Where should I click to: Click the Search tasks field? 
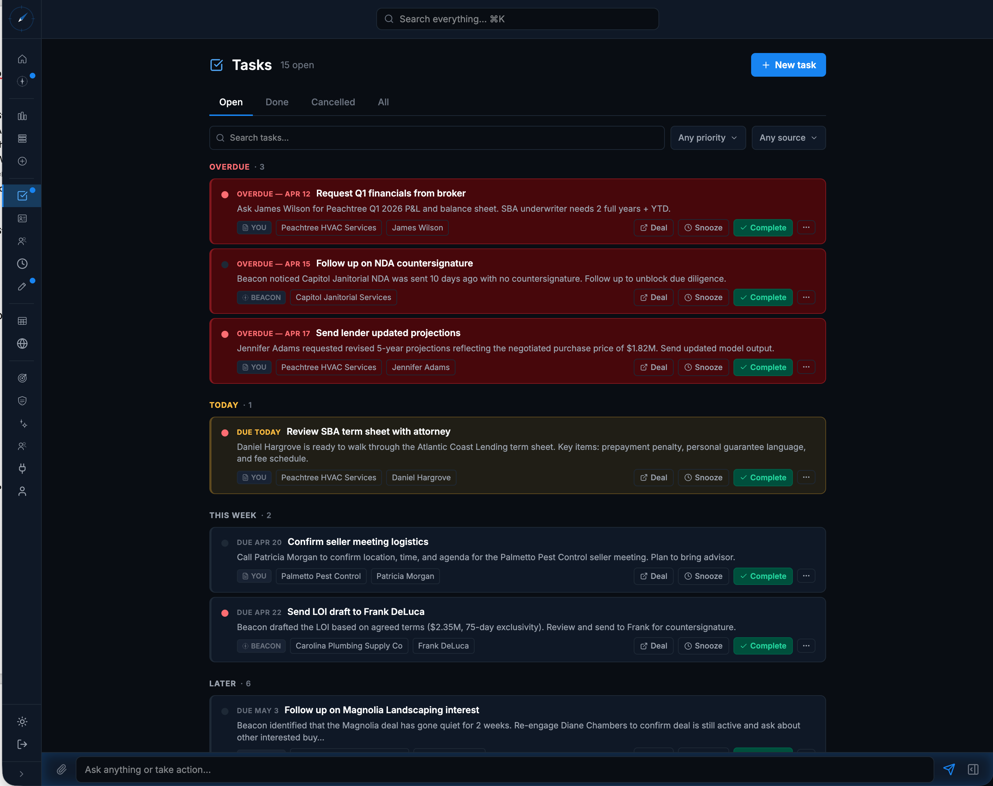tap(436, 137)
